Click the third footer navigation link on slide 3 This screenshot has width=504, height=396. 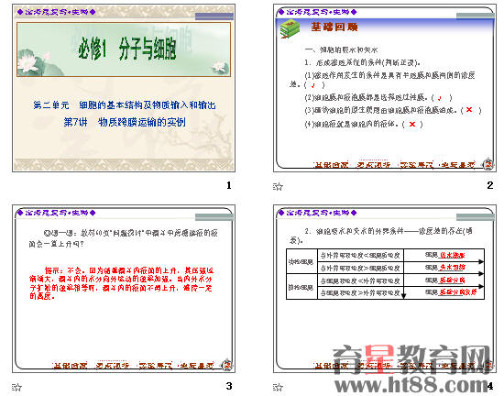click(x=155, y=366)
